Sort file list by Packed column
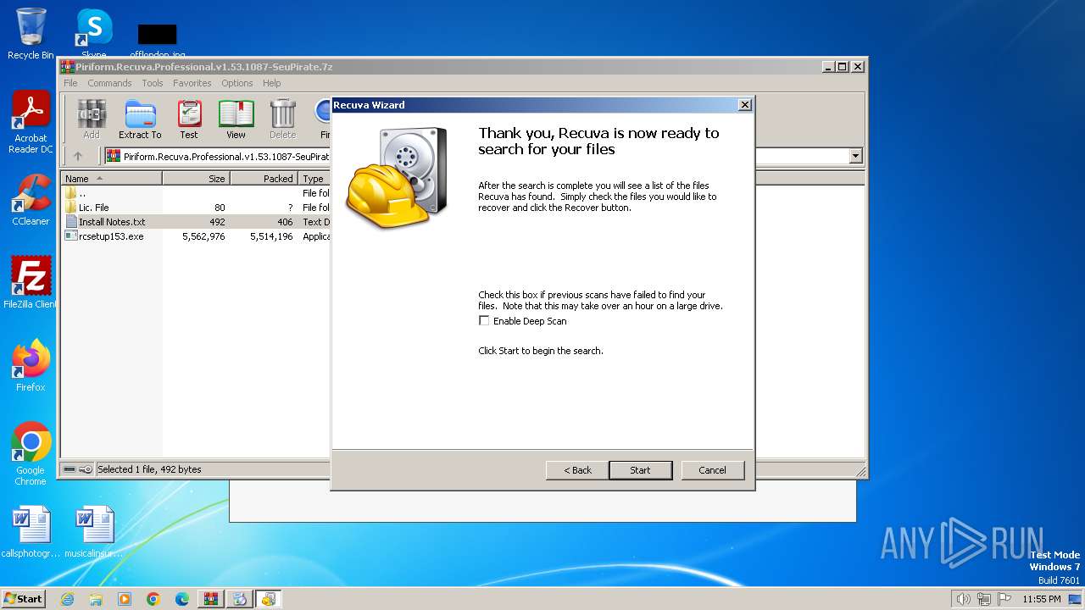 [x=264, y=179]
